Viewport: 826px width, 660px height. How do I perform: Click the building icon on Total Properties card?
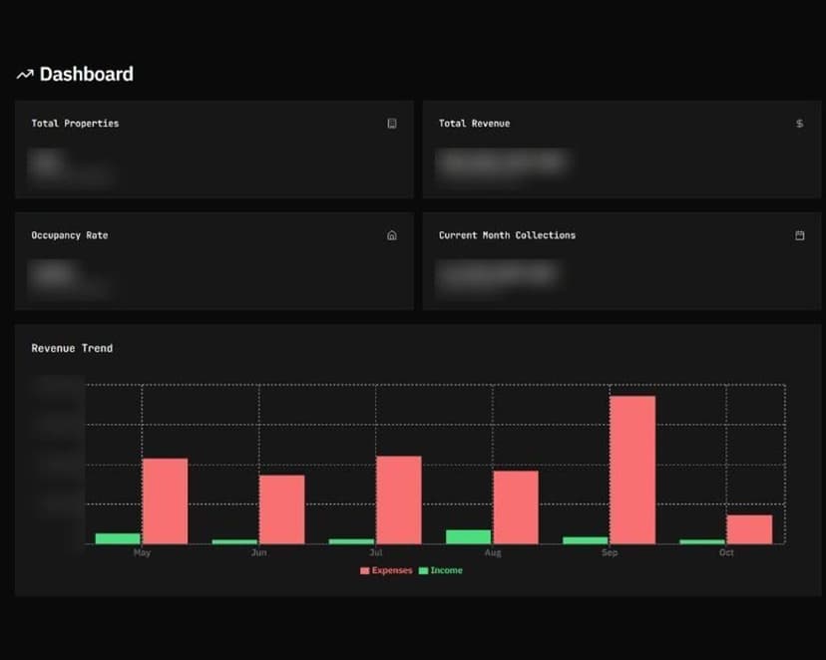[392, 124]
